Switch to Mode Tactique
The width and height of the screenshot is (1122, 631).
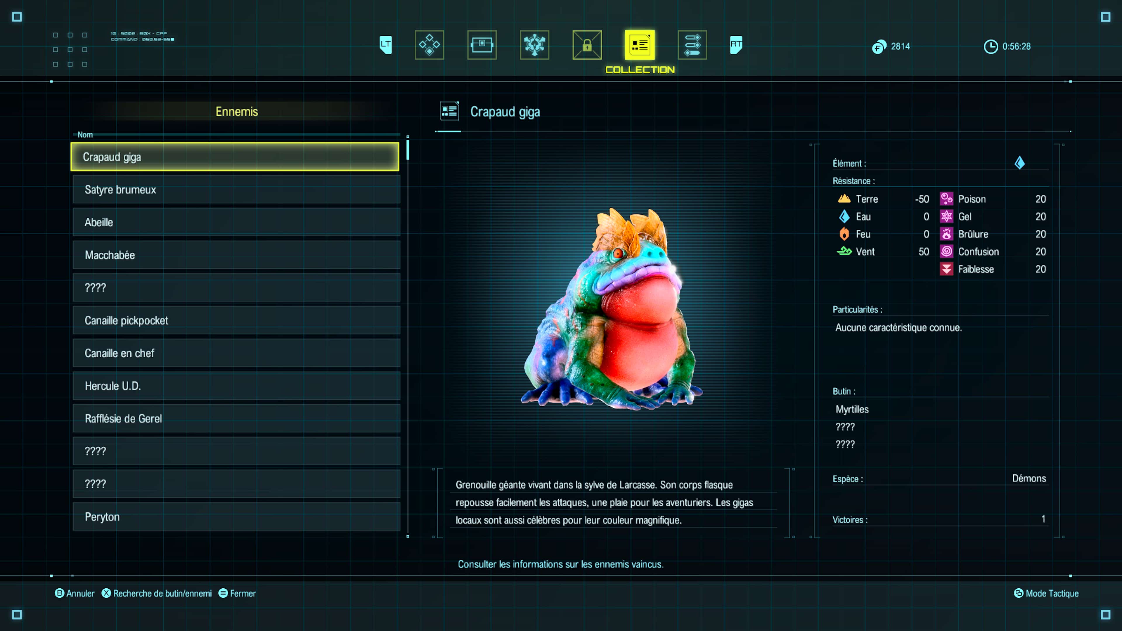tap(1046, 593)
